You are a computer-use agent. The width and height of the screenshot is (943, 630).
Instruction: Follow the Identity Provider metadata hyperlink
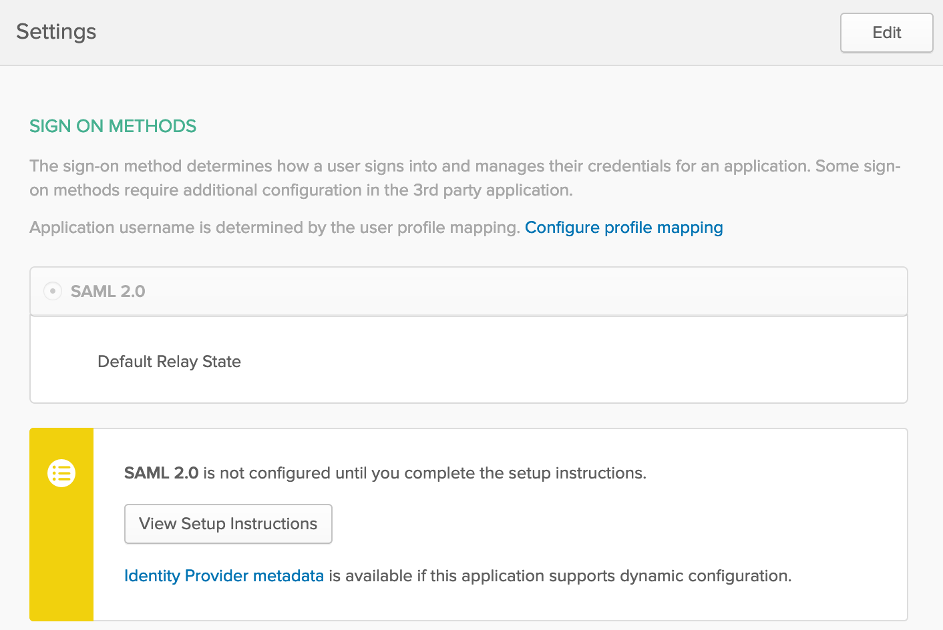click(224, 575)
